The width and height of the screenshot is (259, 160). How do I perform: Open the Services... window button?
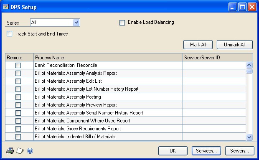(x=206, y=150)
